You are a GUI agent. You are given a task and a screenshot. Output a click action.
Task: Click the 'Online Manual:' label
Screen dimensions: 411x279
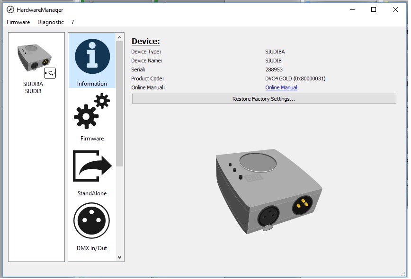(148, 87)
